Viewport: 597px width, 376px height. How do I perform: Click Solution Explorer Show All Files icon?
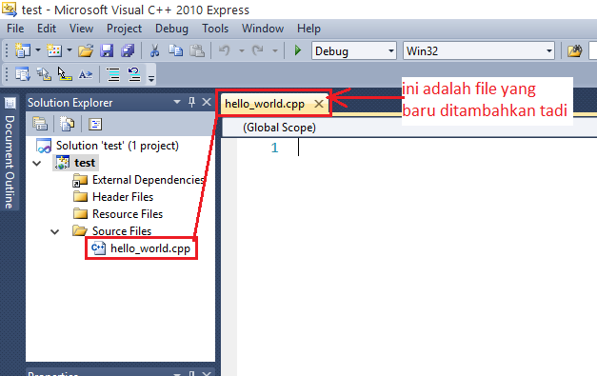pyautogui.click(x=68, y=124)
